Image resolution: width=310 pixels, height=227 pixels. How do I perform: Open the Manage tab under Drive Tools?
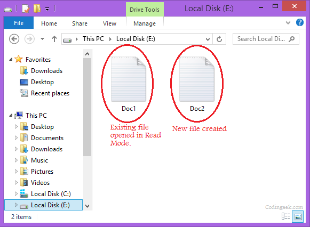click(145, 23)
